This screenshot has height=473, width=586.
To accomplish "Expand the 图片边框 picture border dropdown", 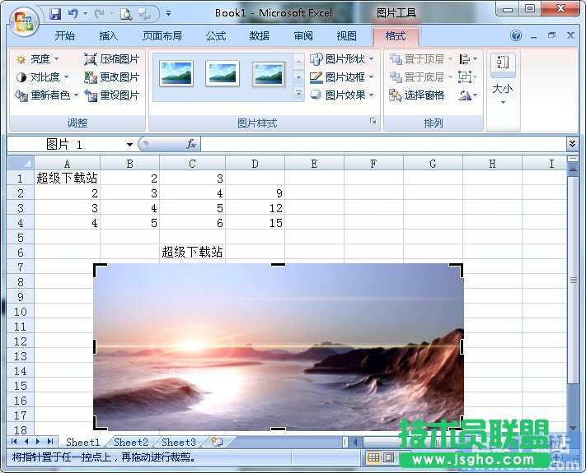I will pyautogui.click(x=342, y=77).
